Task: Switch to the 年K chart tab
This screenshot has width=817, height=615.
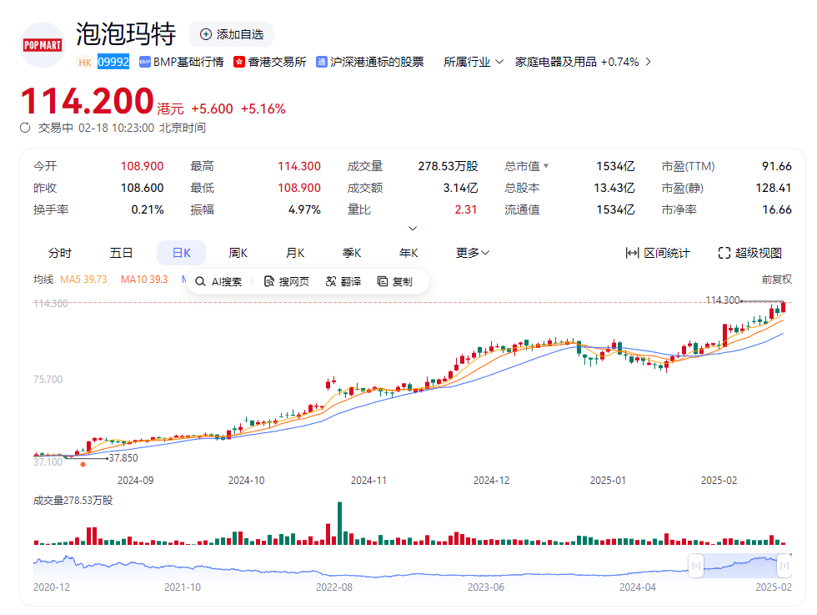Action: [408, 253]
